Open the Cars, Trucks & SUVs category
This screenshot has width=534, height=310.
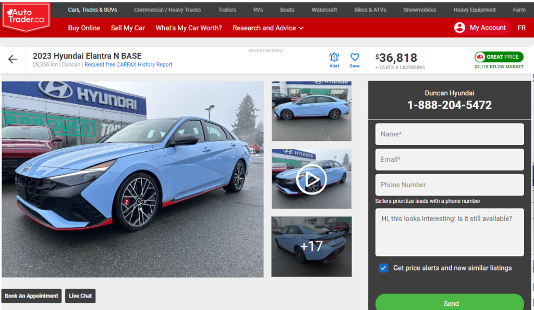92,10
